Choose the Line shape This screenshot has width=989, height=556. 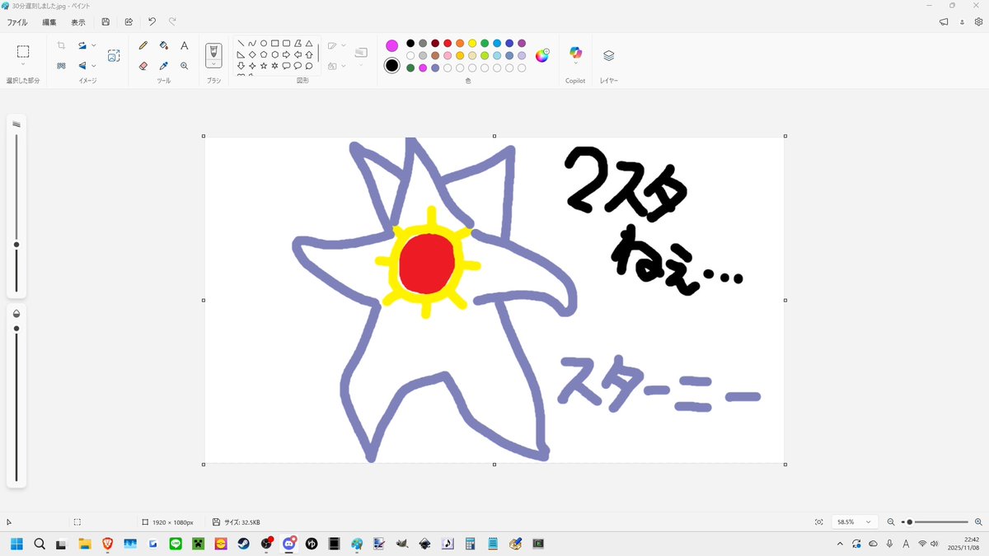coord(241,44)
